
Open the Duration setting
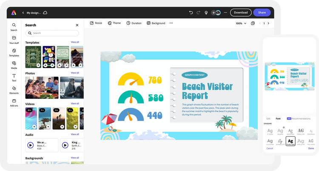(134, 23)
